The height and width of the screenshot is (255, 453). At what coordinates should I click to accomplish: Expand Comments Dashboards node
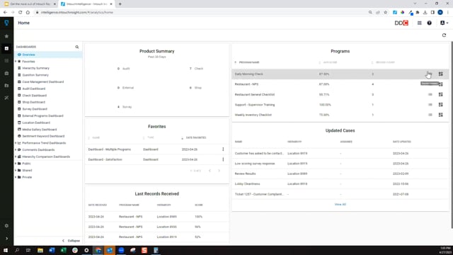pyautogui.click(x=16, y=149)
